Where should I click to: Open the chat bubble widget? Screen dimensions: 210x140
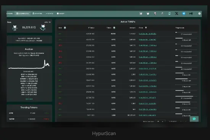(194, 119)
